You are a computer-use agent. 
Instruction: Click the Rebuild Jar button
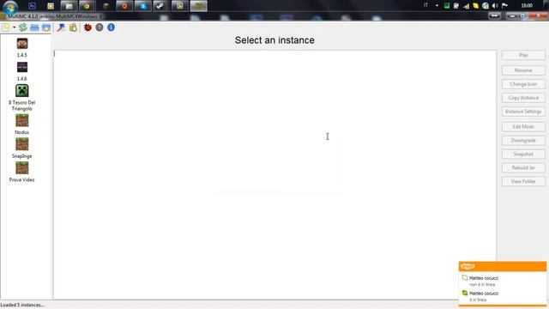point(523,168)
